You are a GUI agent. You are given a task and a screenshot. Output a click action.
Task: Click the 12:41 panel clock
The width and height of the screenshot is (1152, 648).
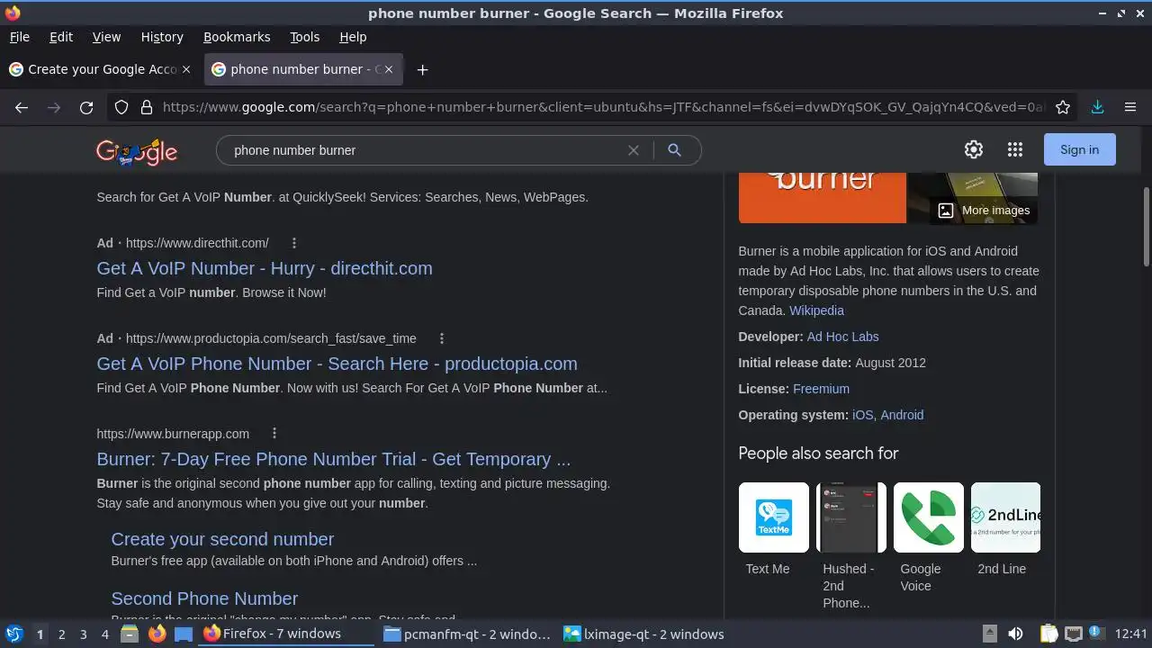coord(1130,634)
